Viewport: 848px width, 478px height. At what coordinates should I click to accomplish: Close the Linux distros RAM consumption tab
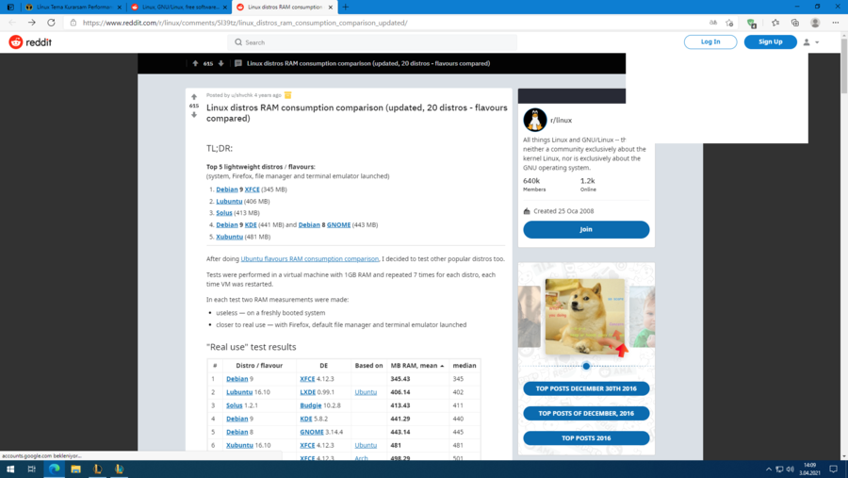click(x=331, y=7)
